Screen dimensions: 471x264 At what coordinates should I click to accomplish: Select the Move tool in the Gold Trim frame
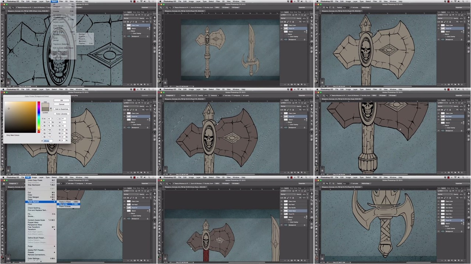point(316,190)
